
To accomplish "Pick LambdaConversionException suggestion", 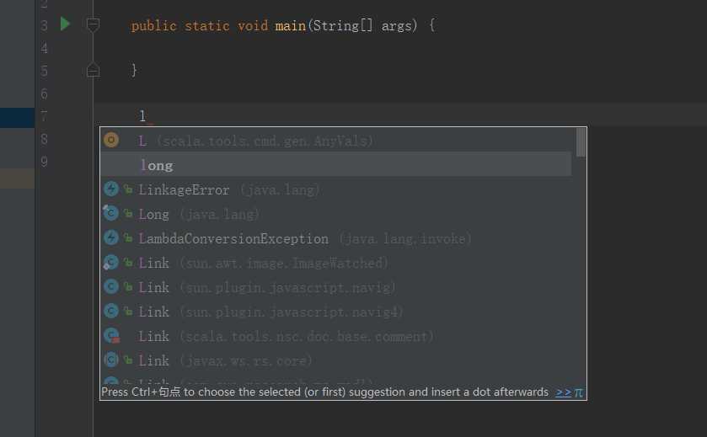I will tap(233, 238).
